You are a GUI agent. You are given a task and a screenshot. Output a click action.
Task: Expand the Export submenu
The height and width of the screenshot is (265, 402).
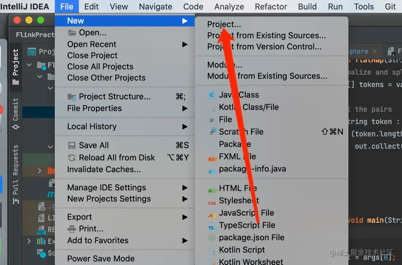coord(125,217)
